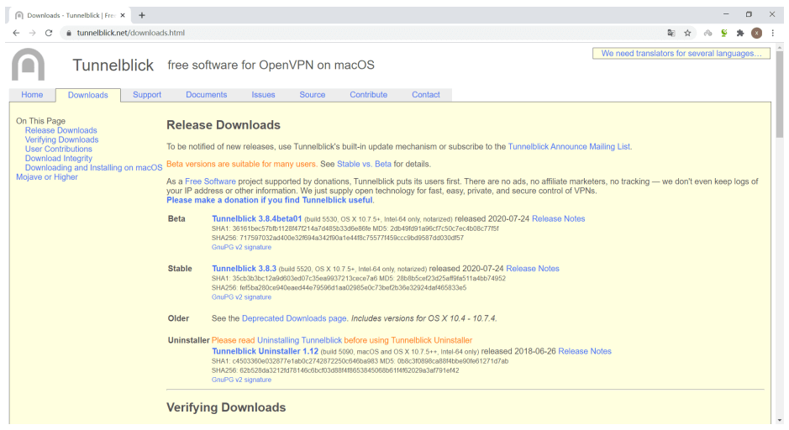Switch to the Source tab
Image resolution: width=789 pixels, height=430 pixels.
[313, 95]
